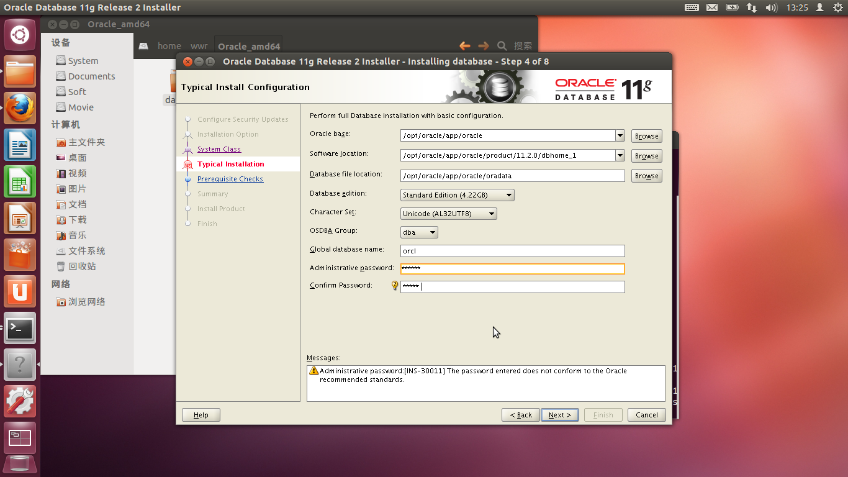Open the sound volume indicator
Image resolution: width=848 pixels, height=477 pixels.
[772, 7]
